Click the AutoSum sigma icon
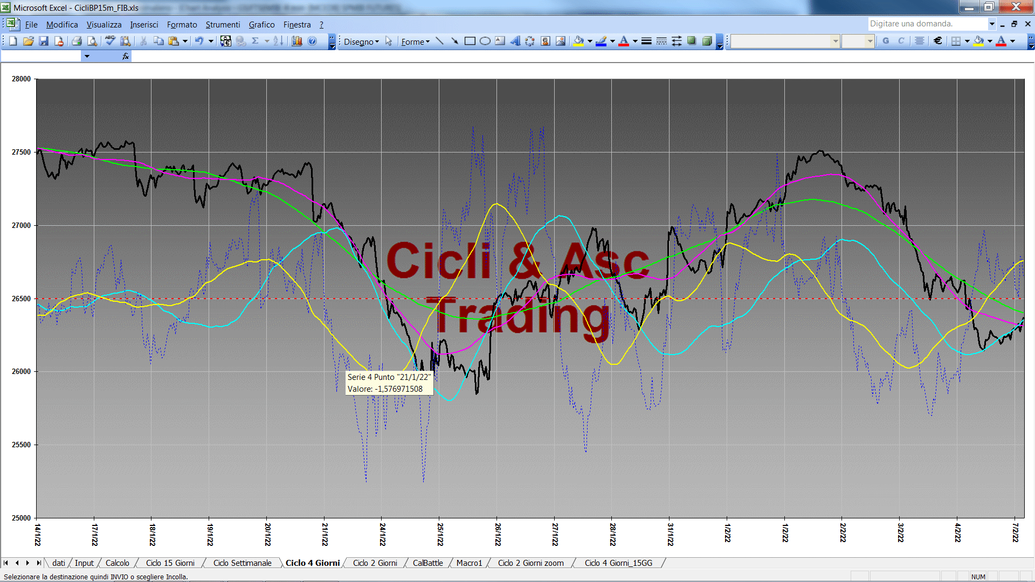The image size is (1035, 582). point(256,41)
